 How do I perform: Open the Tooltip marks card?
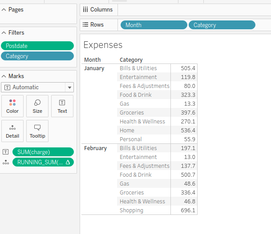[x=37, y=131]
